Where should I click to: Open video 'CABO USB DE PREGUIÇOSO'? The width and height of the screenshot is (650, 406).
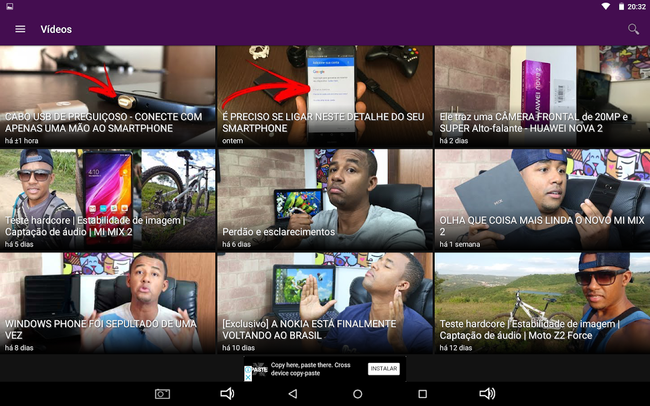tap(108, 96)
